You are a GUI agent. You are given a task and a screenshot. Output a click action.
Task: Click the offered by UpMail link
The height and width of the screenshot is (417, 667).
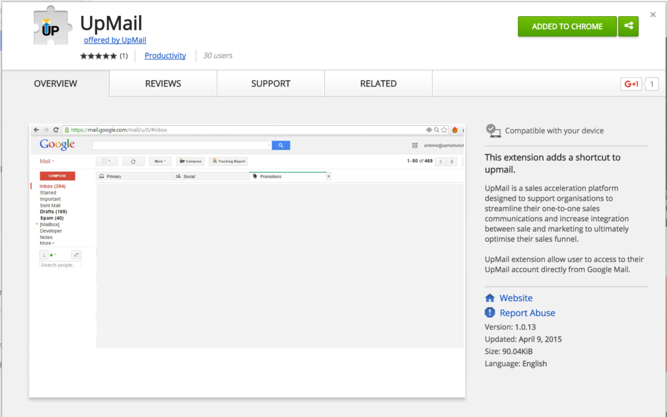point(115,40)
